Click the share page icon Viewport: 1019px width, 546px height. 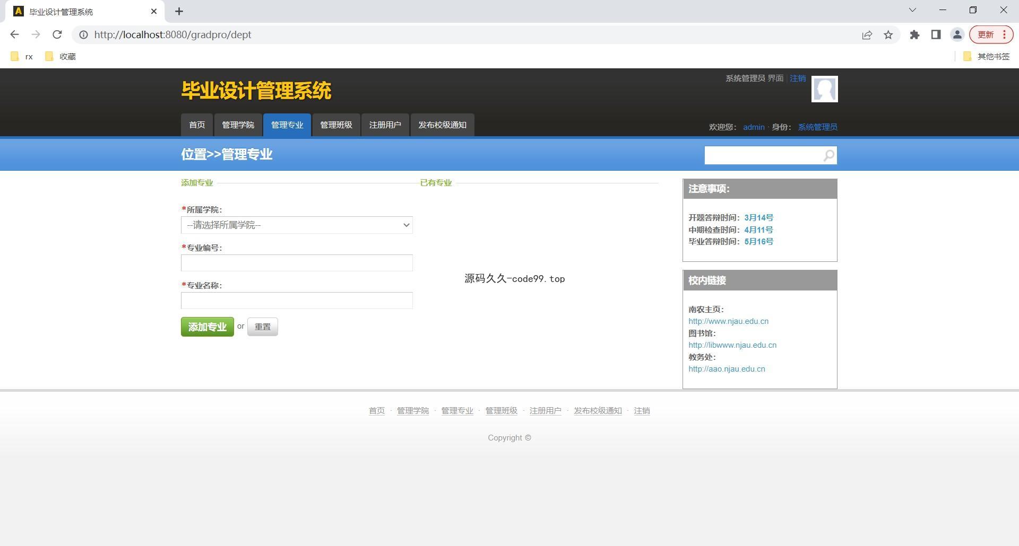(x=867, y=34)
